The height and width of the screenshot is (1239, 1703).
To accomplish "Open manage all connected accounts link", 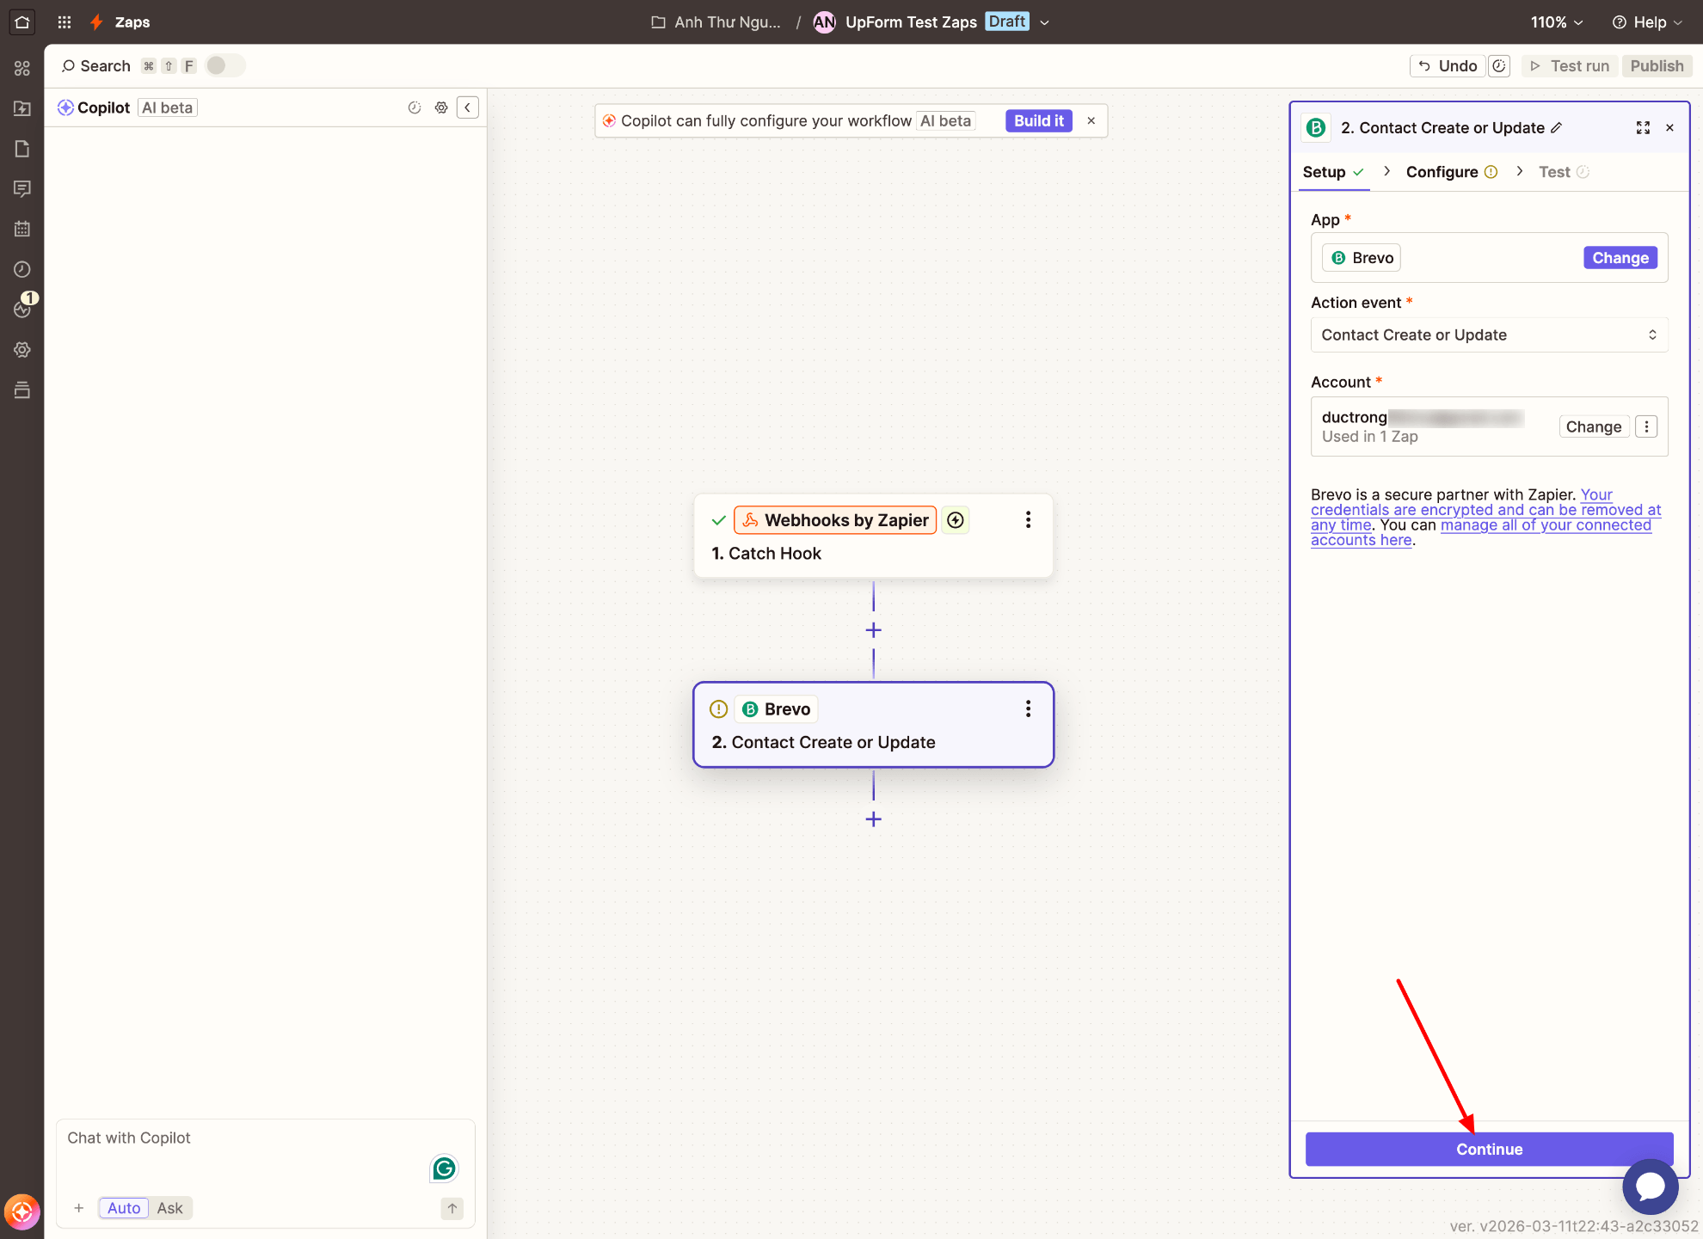I will tap(1481, 532).
